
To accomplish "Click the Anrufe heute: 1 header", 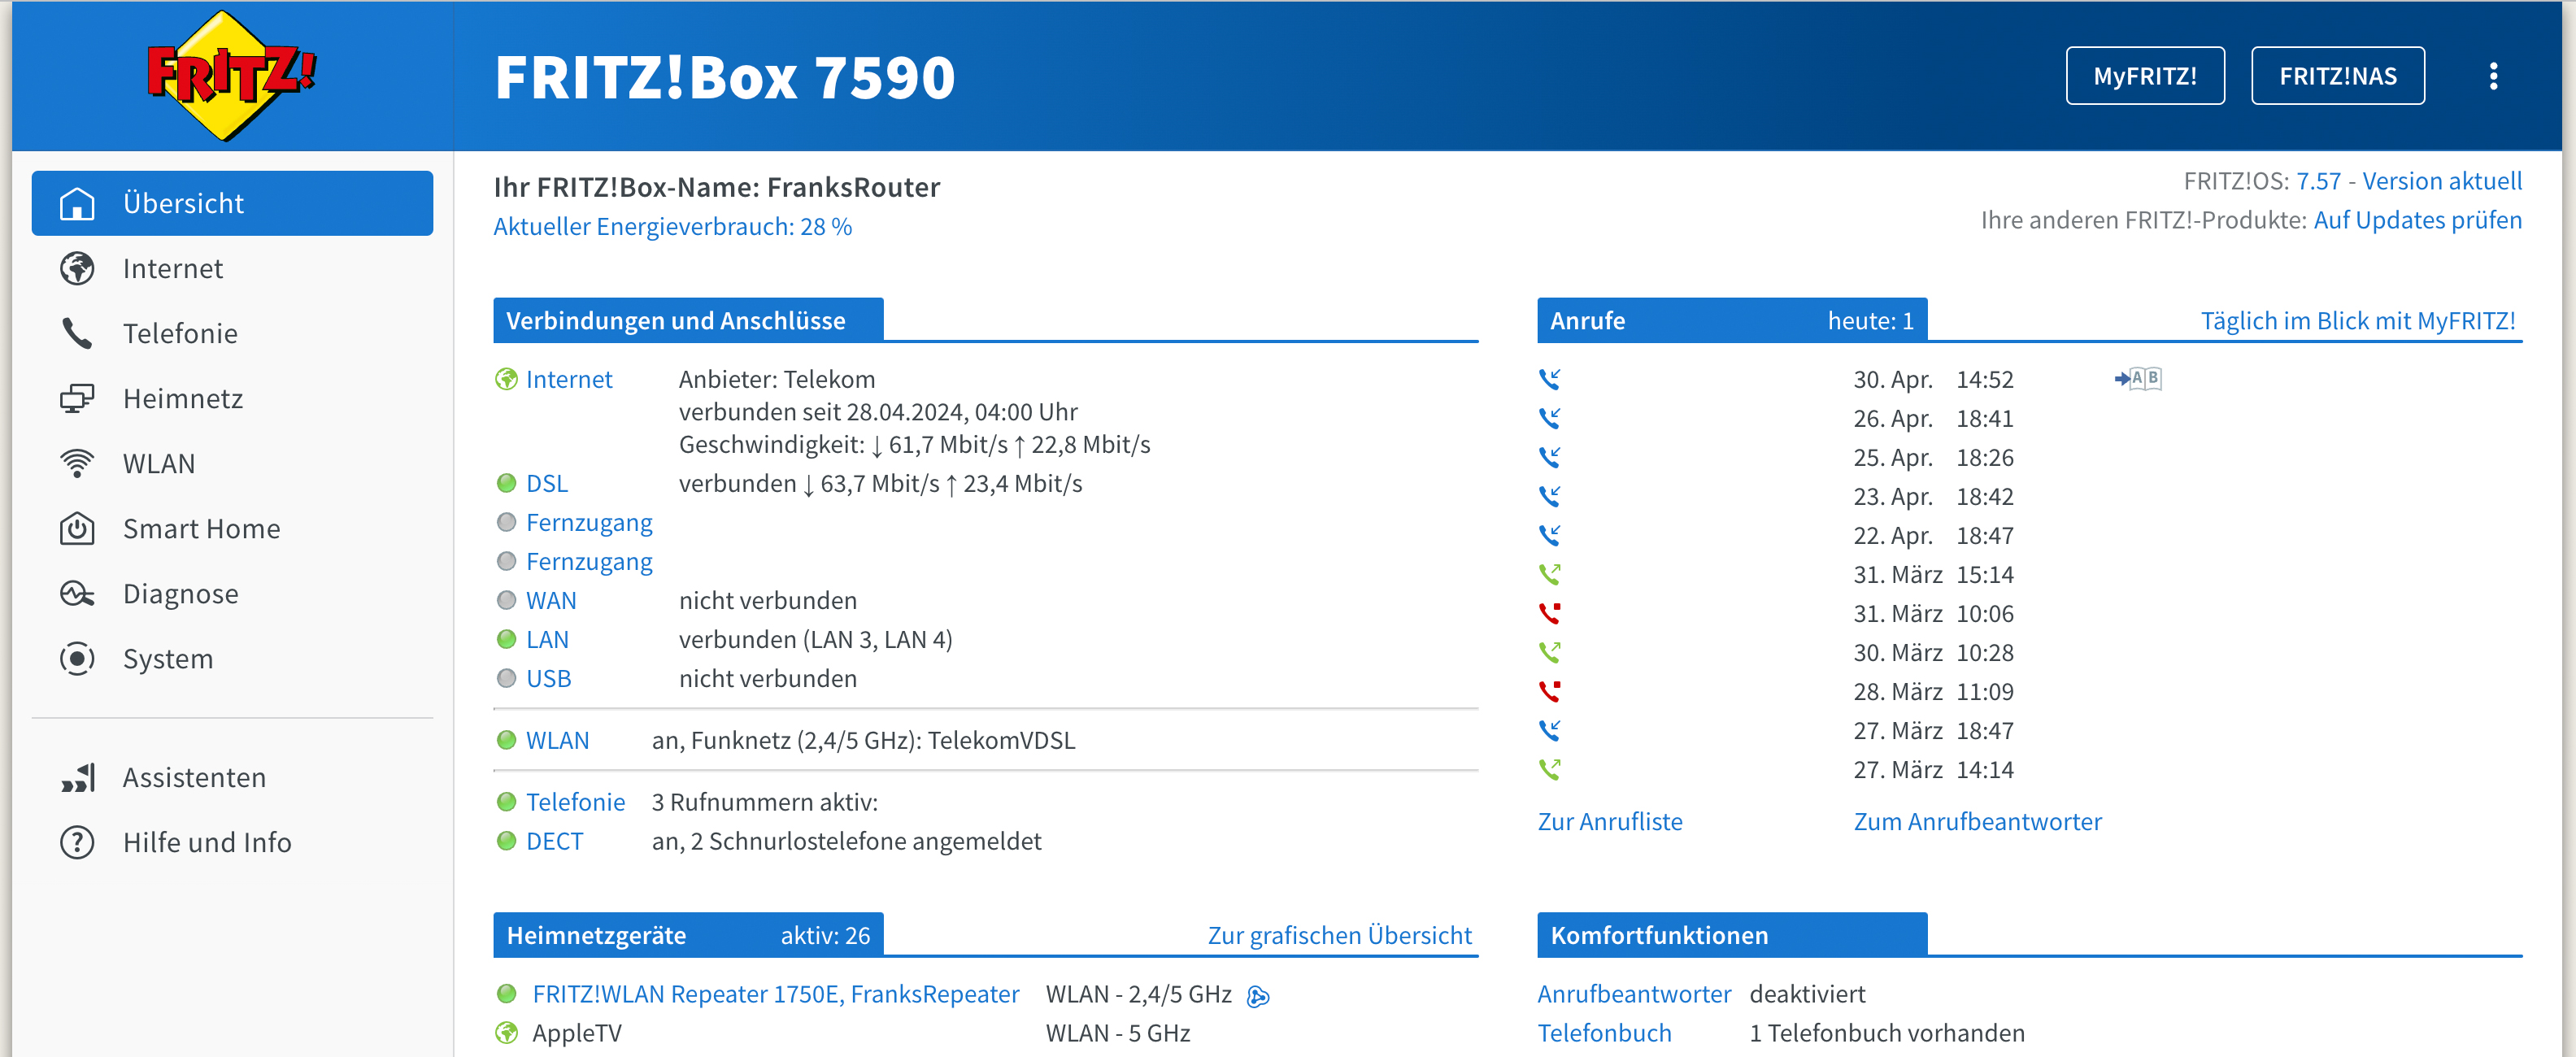I will pos(1732,320).
